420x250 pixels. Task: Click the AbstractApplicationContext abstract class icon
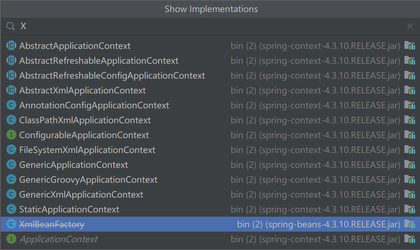pyautogui.click(x=11, y=46)
